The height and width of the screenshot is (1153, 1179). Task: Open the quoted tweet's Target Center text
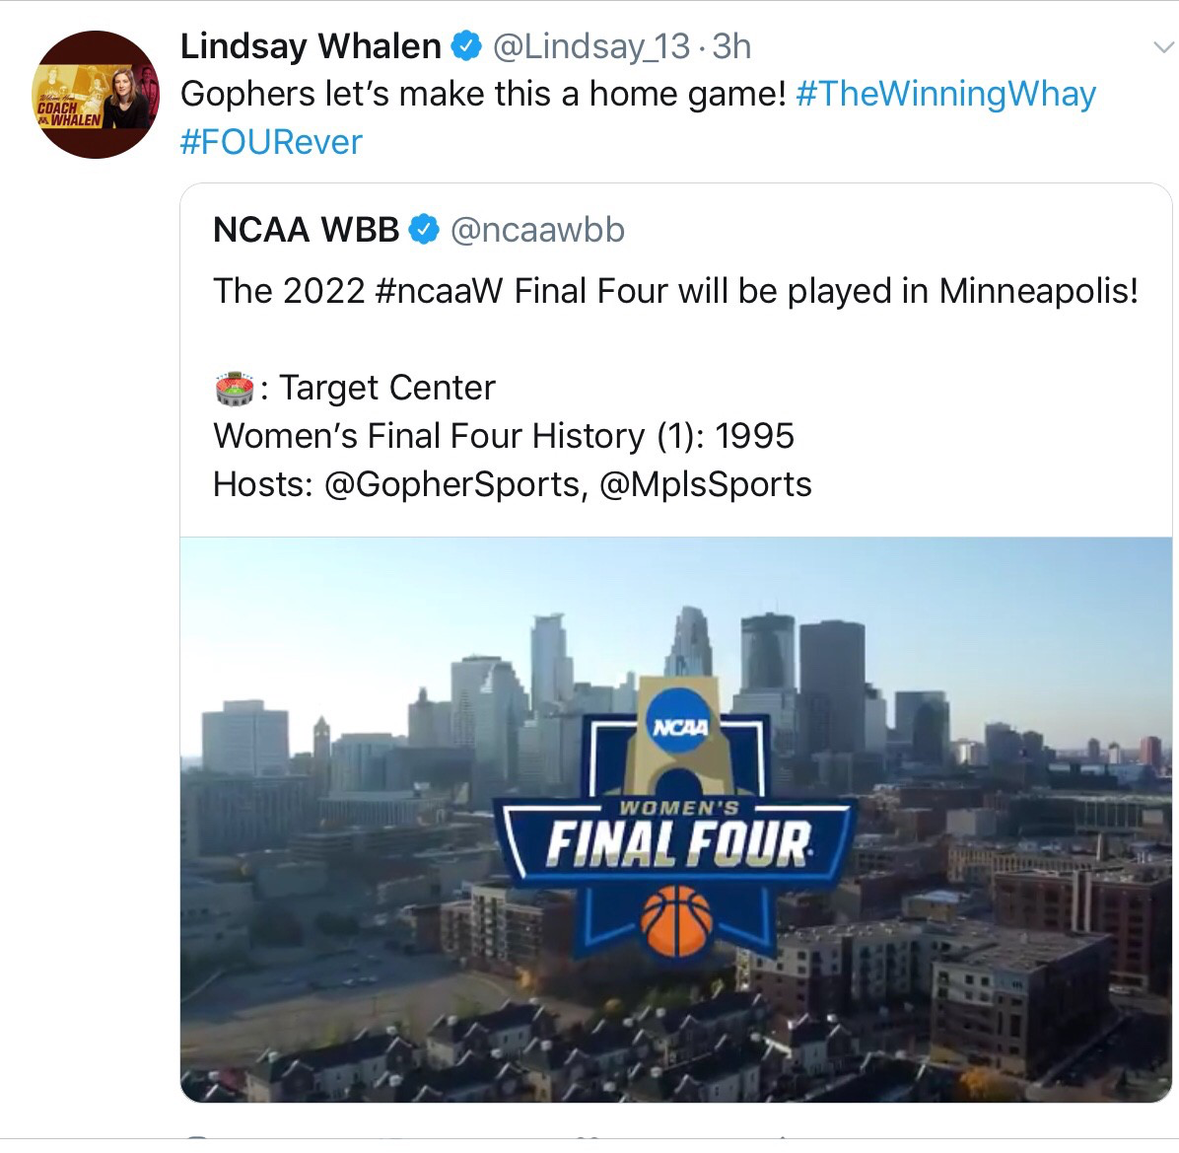pos(388,388)
